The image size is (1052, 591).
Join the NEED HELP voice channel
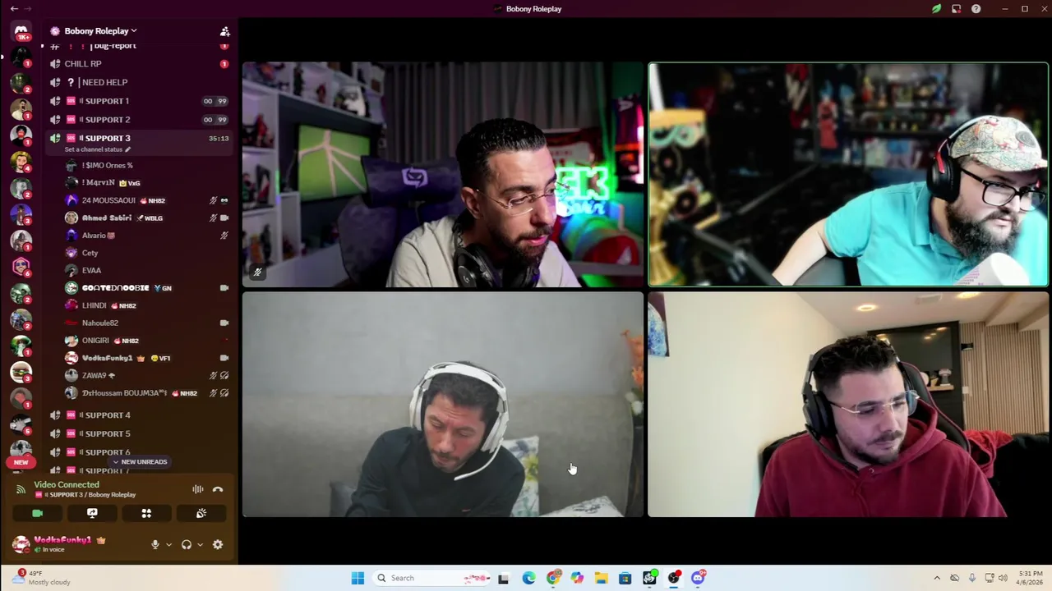138,82
